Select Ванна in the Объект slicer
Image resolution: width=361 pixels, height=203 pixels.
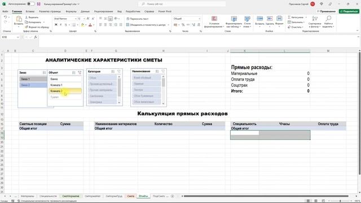(x=65, y=79)
